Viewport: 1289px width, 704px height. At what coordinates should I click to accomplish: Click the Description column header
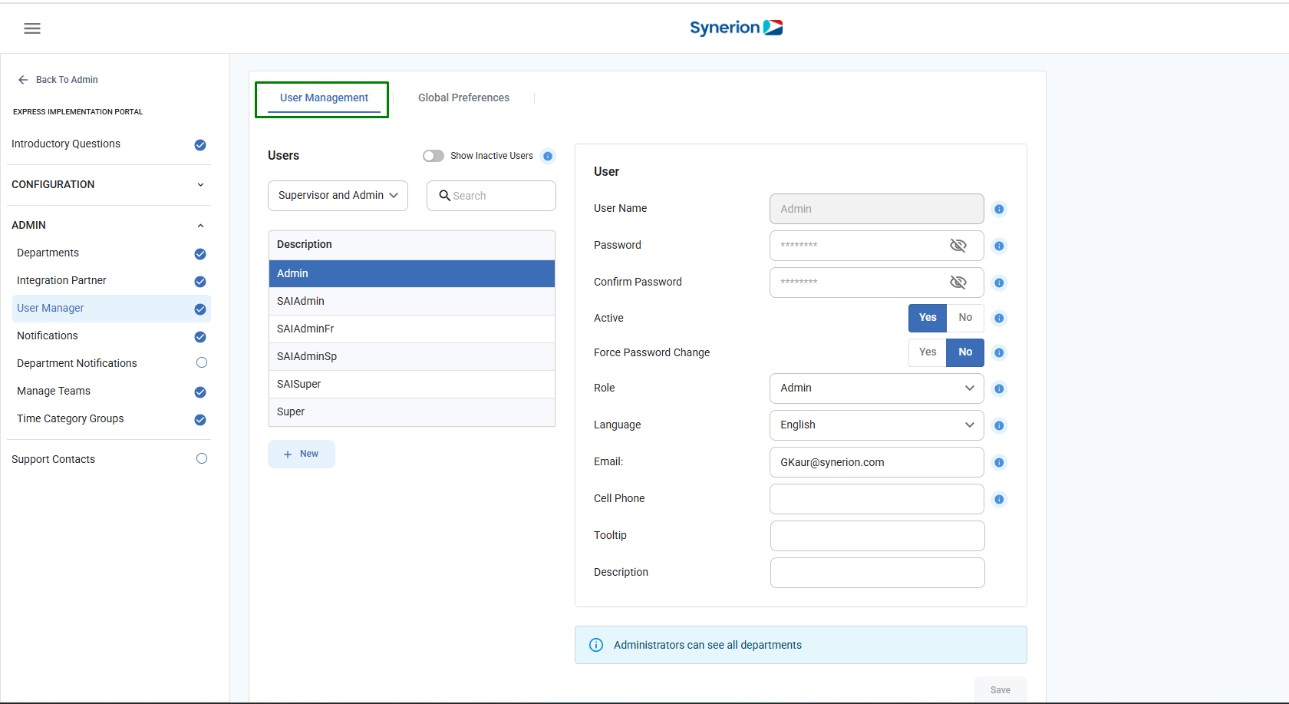(x=412, y=245)
